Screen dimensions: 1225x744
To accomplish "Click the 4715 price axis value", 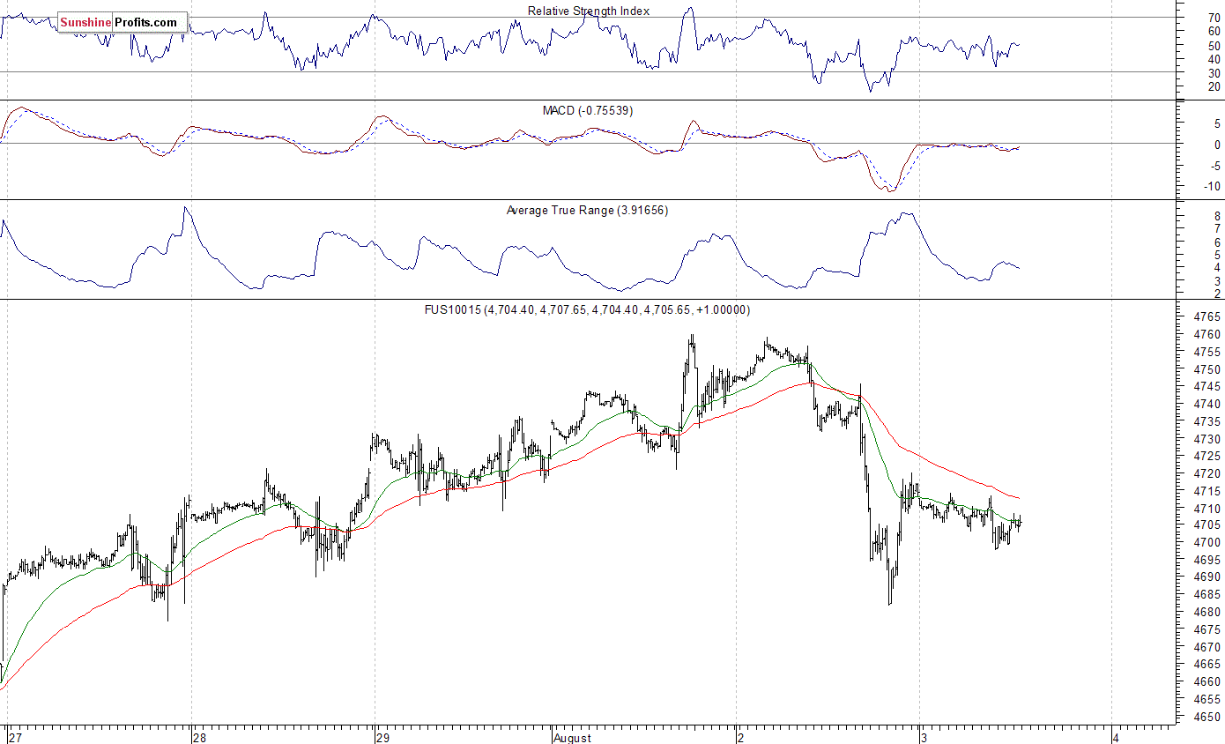I will point(1208,491).
